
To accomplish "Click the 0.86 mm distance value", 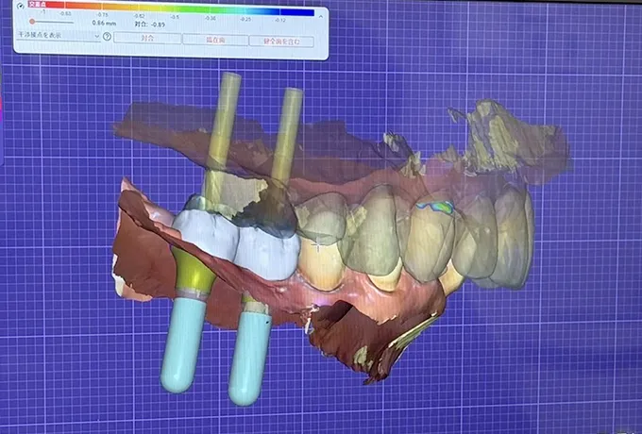I will [x=104, y=22].
